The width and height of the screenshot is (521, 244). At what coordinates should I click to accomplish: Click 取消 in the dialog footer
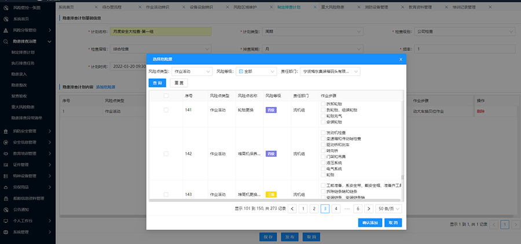(x=393, y=223)
